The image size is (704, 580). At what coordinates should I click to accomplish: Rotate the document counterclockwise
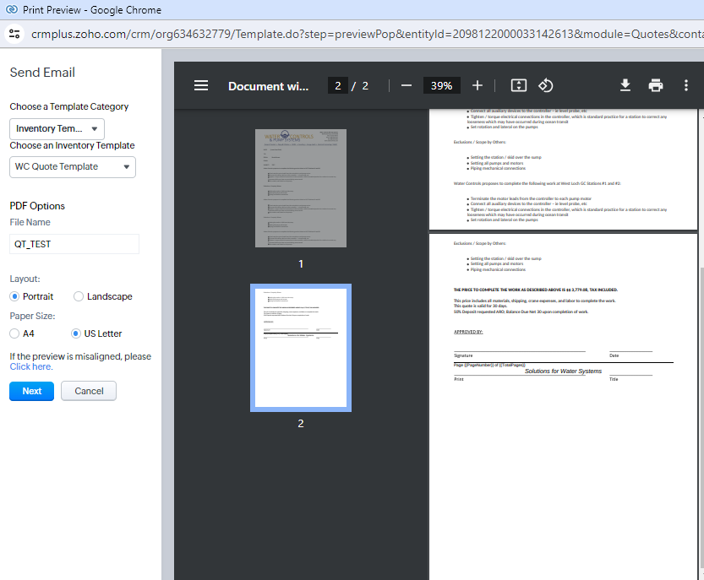pos(545,85)
